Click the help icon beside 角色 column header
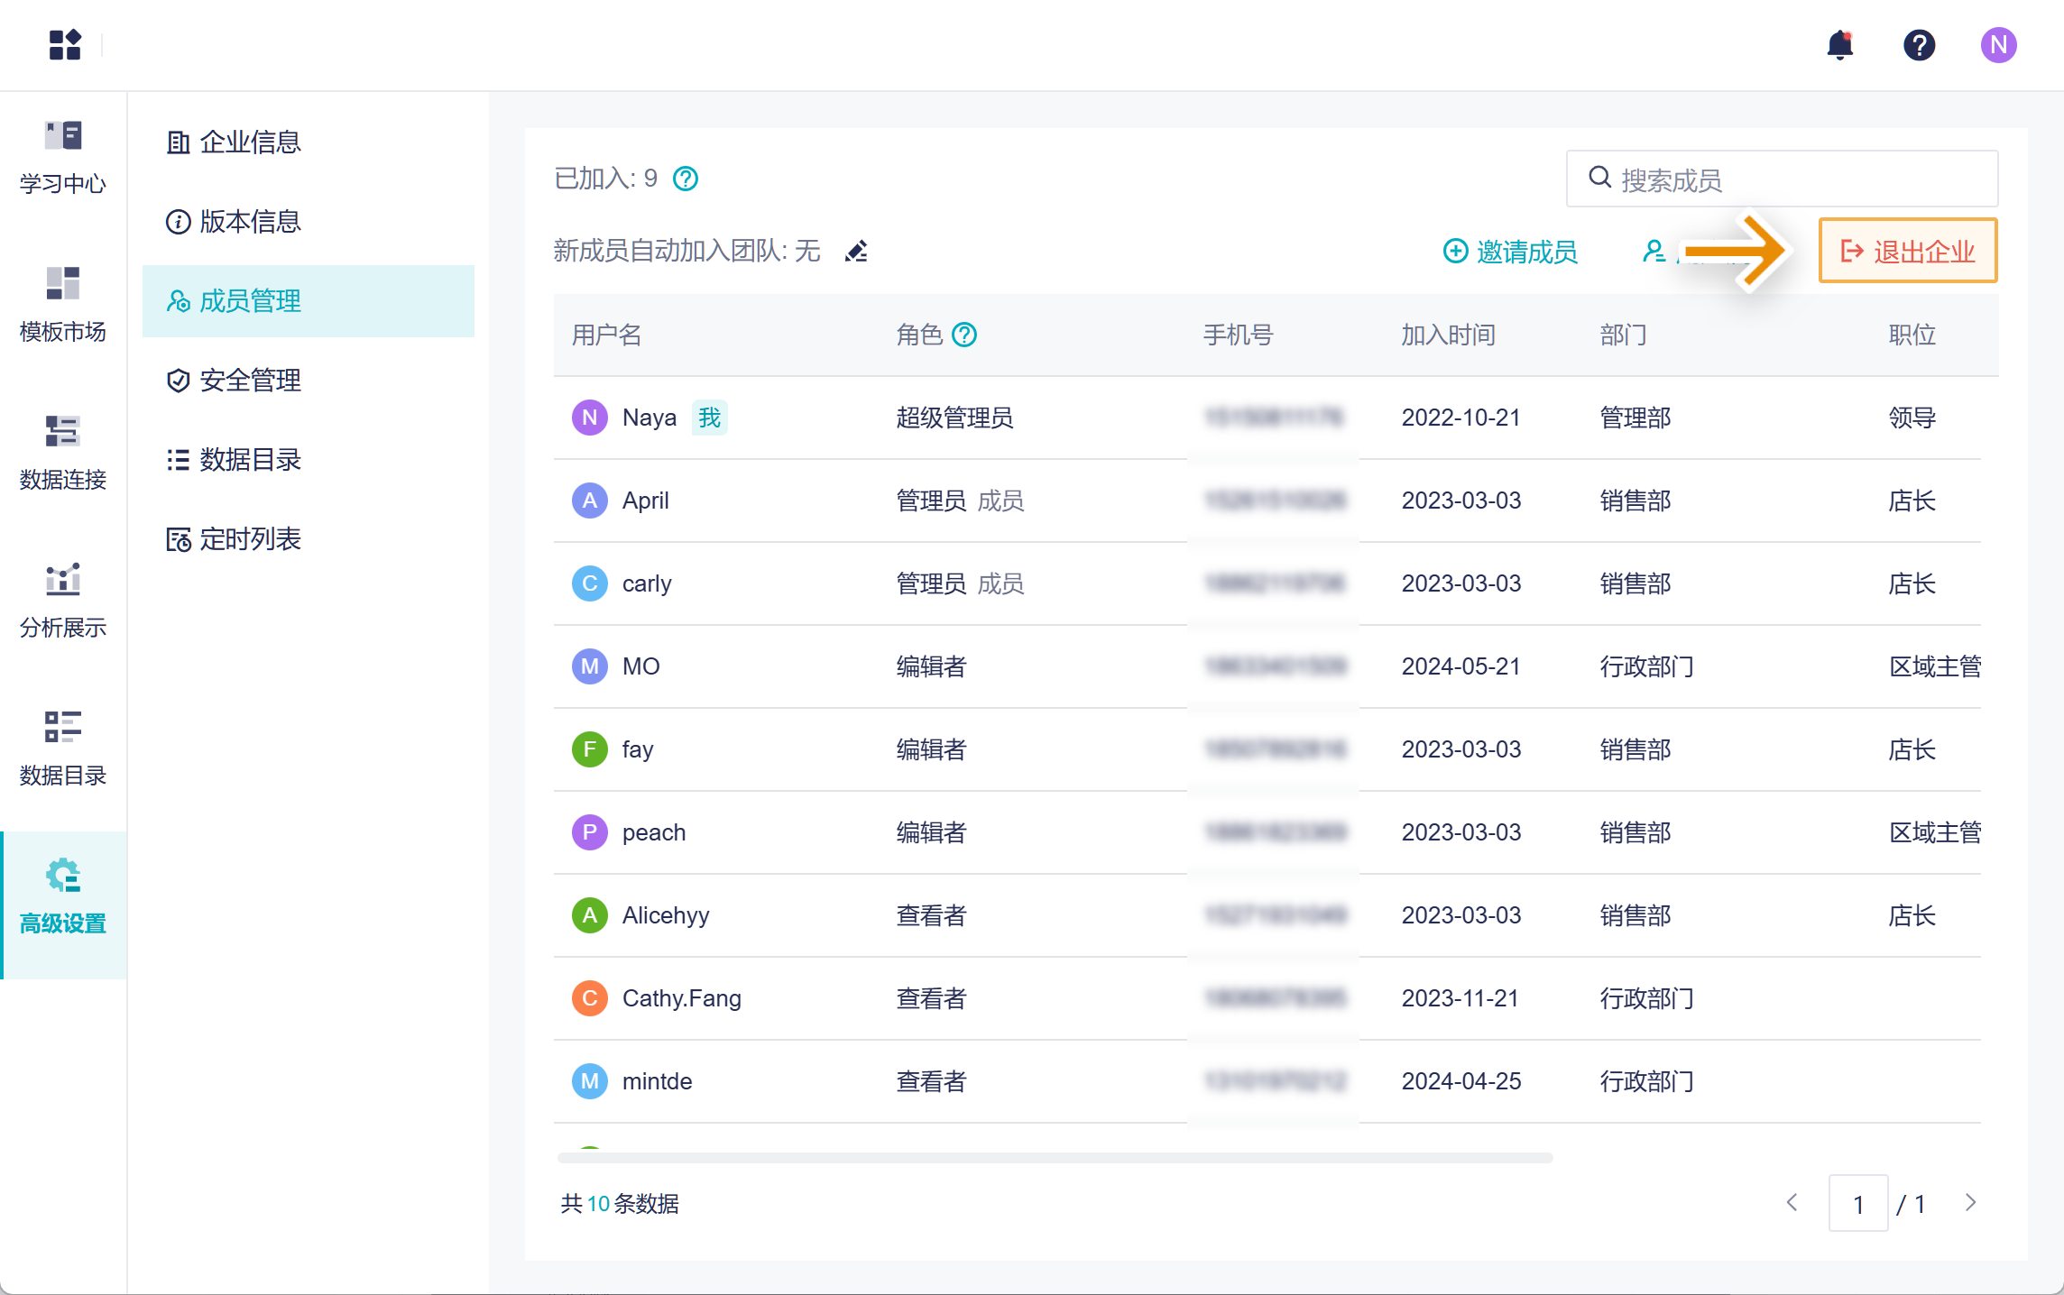The height and width of the screenshot is (1295, 2064). (x=964, y=335)
